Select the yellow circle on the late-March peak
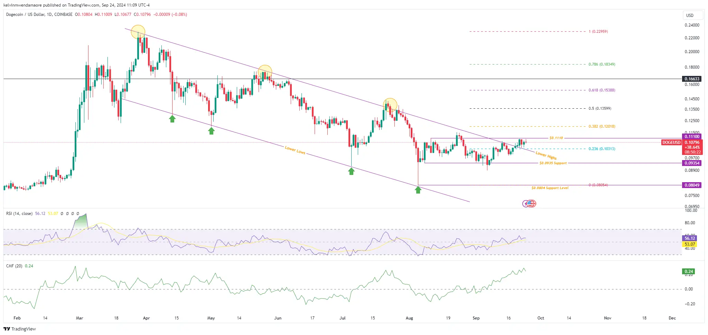 coord(138,32)
